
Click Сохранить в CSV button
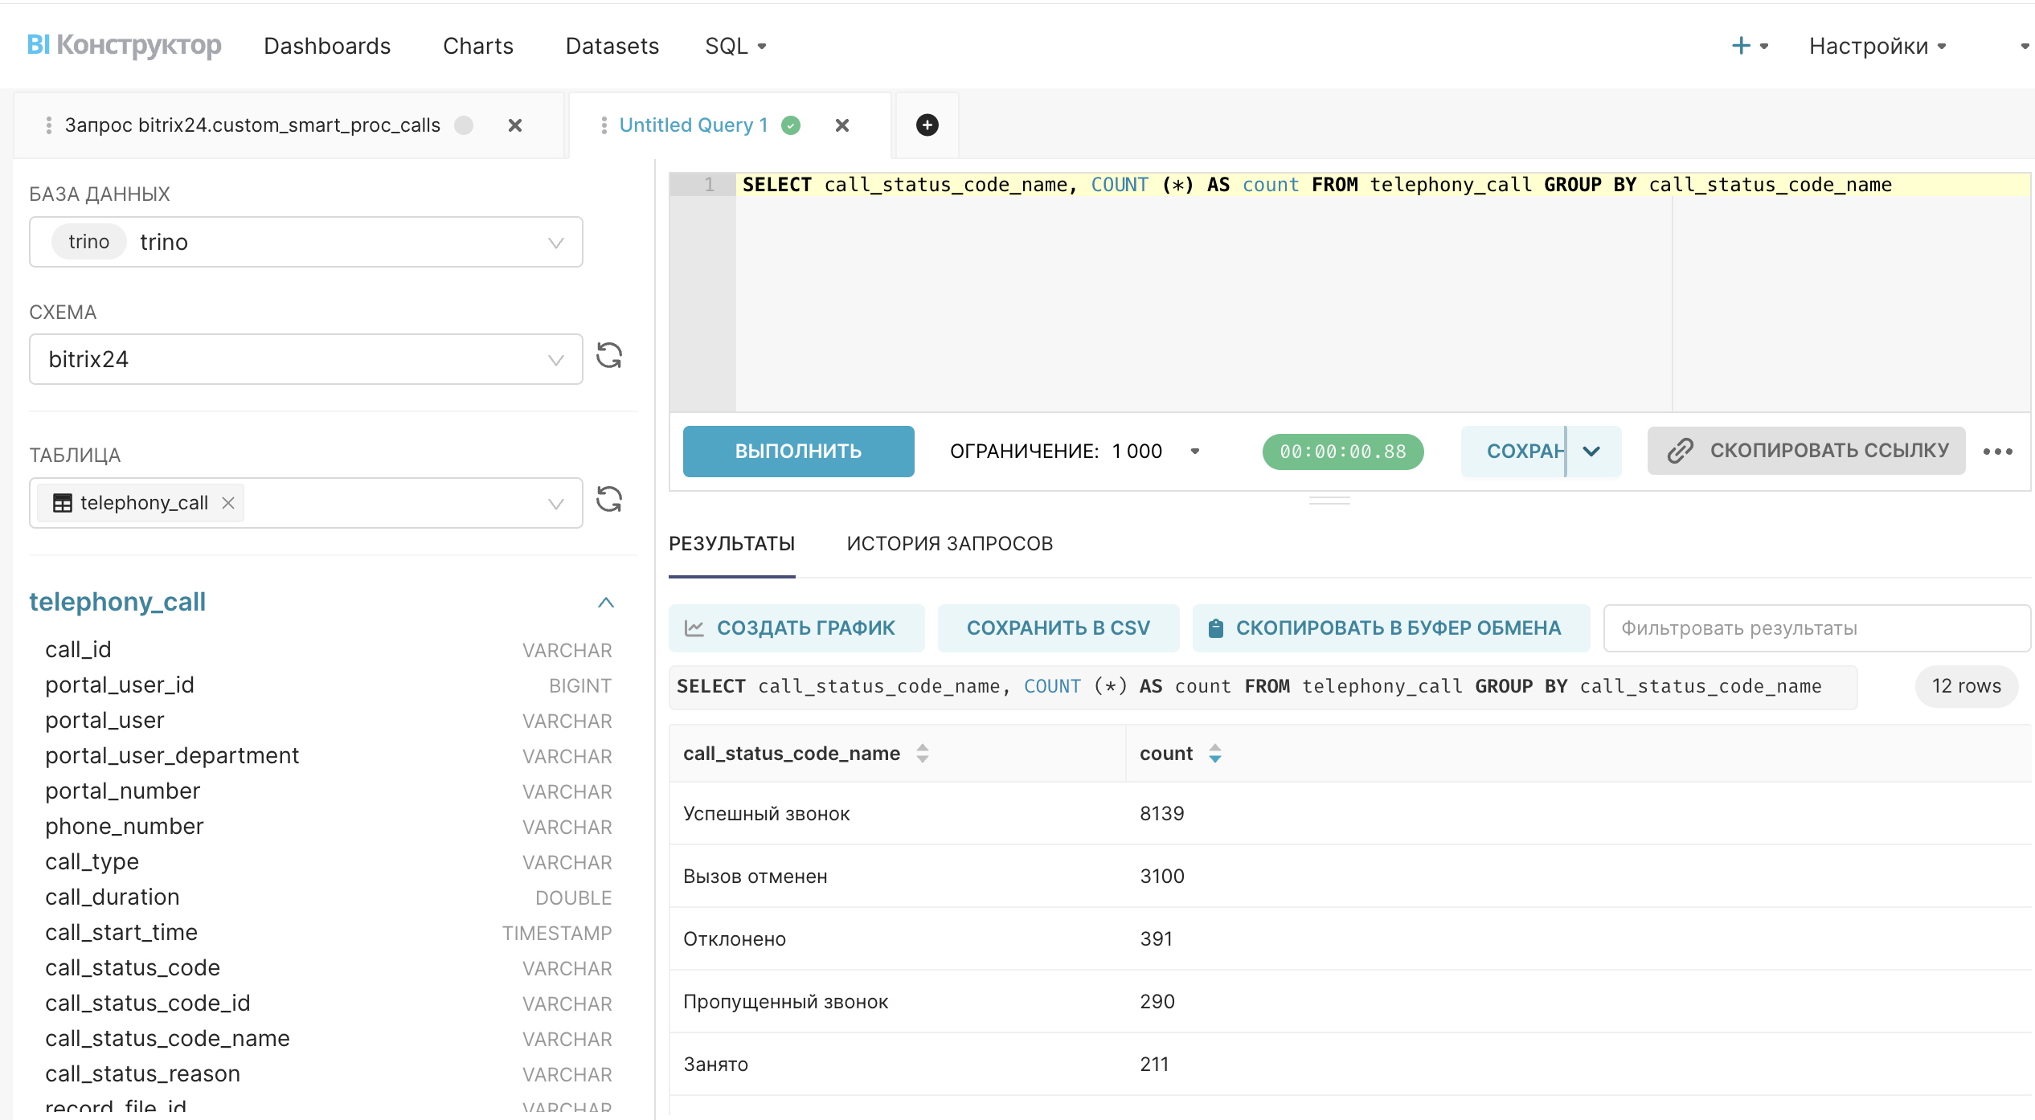pos(1058,628)
